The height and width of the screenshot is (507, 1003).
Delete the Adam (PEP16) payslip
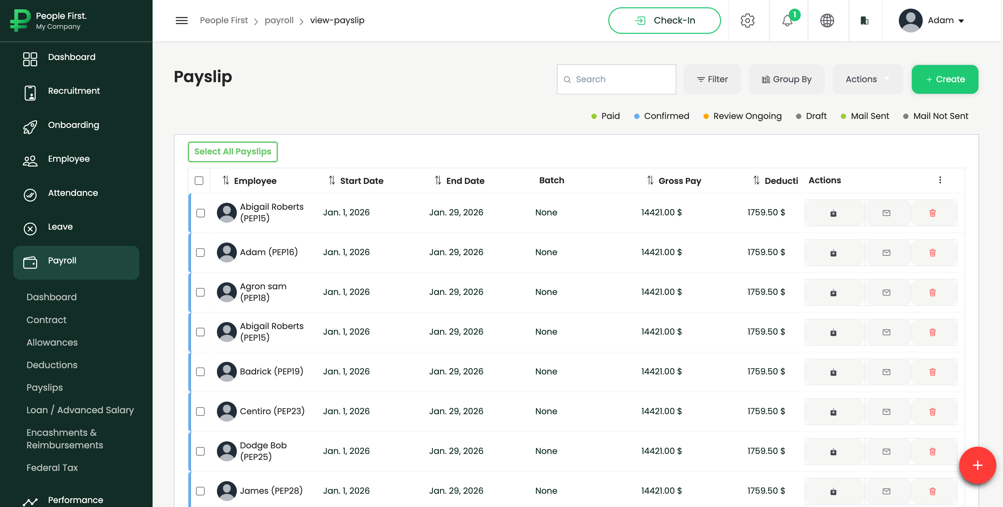point(932,253)
